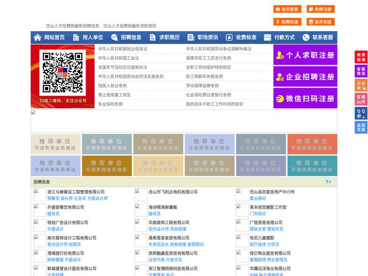Click logo thumbnail of 岱山县恋家房地产中介所
Screen dimensions: 368x276
tap(242, 195)
